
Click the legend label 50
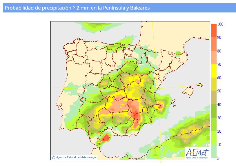pos(219,91)
